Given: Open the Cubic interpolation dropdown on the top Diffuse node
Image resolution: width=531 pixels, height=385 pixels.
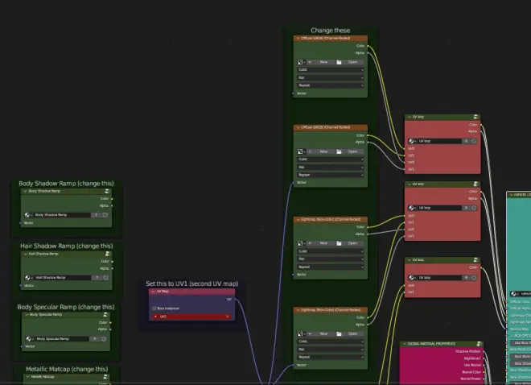Looking at the screenshot, I should (x=331, y=69).
